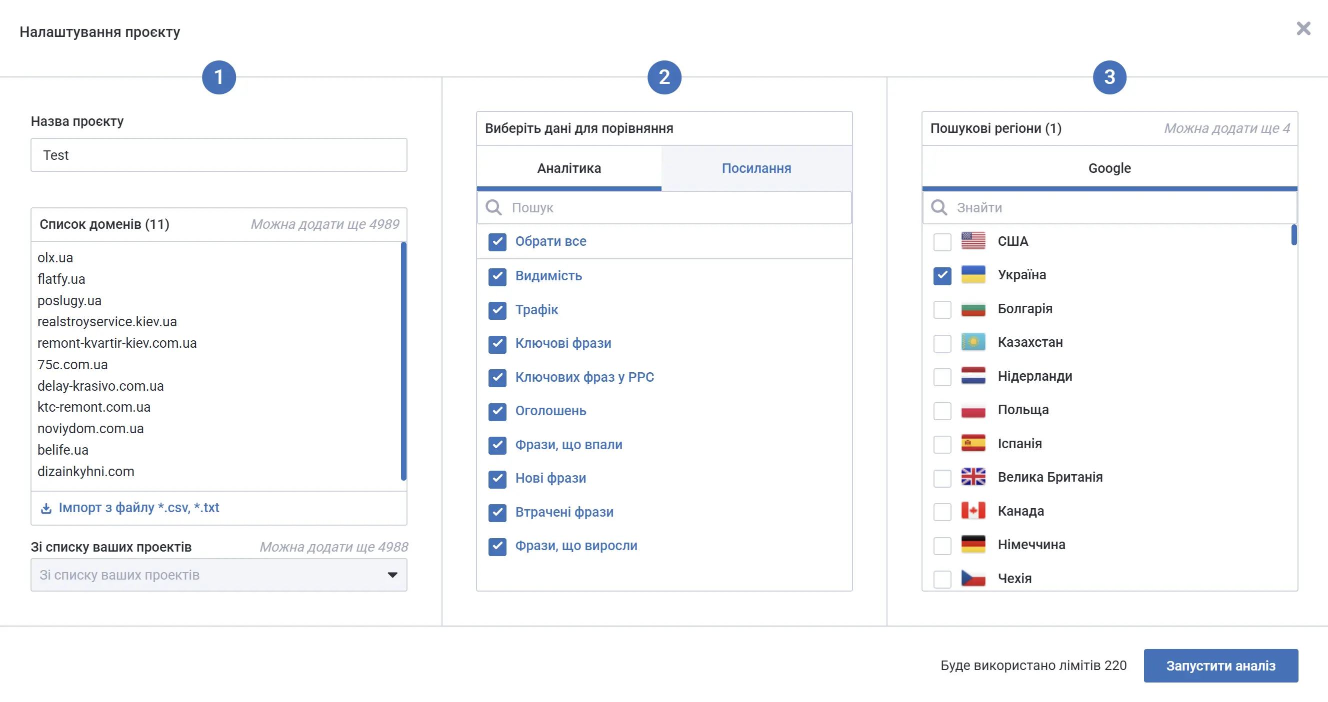Click the domain list scrollbar
Image resolution: width=1328 pixels, height=702 pixels.
[403, 361]
